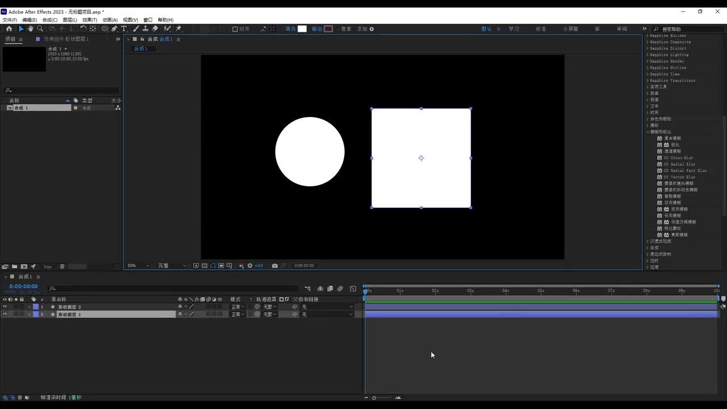Click the snapshot camera icon below viewer

pyautogui.click(x=275, y=265)
